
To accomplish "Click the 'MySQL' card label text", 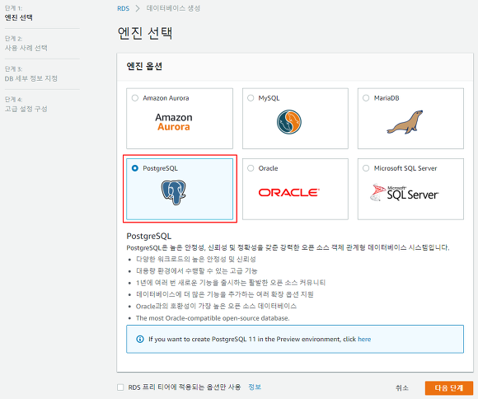I will 269,98.
